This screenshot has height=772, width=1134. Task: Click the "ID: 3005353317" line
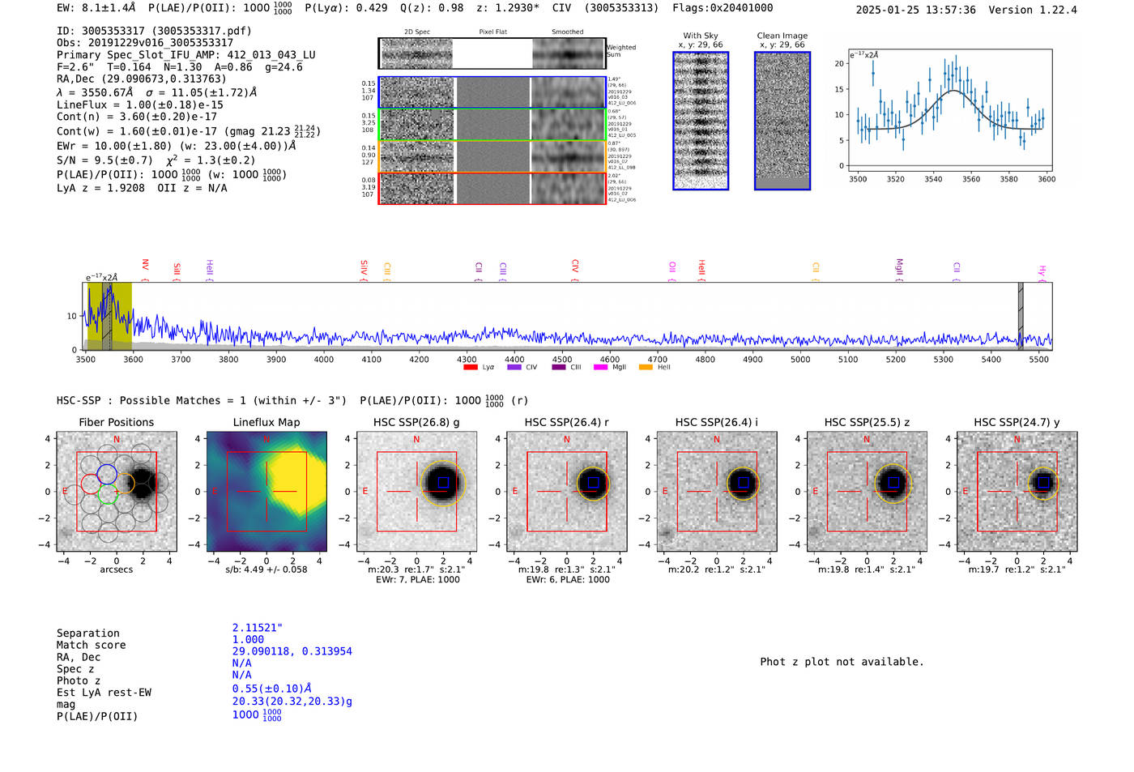point(154,31)
